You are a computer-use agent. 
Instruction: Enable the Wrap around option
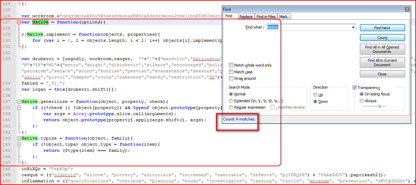pyautogui.click(x=231, y=78)
